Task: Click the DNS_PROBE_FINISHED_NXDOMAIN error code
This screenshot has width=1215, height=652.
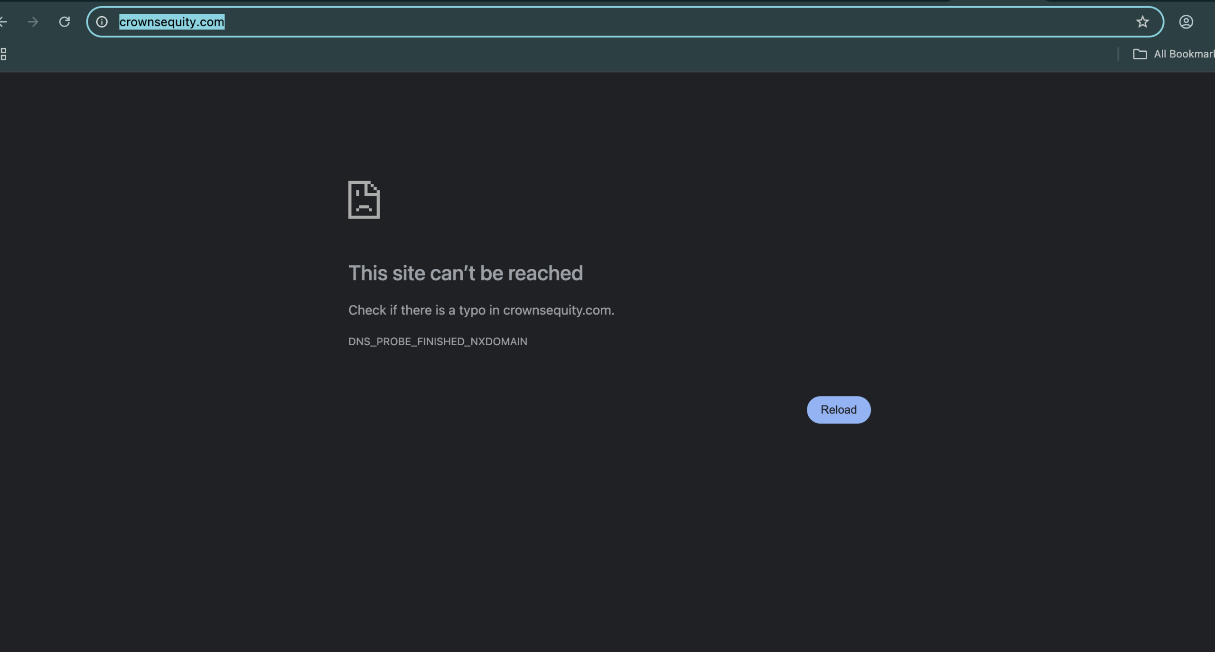Action: coord(437,341)
